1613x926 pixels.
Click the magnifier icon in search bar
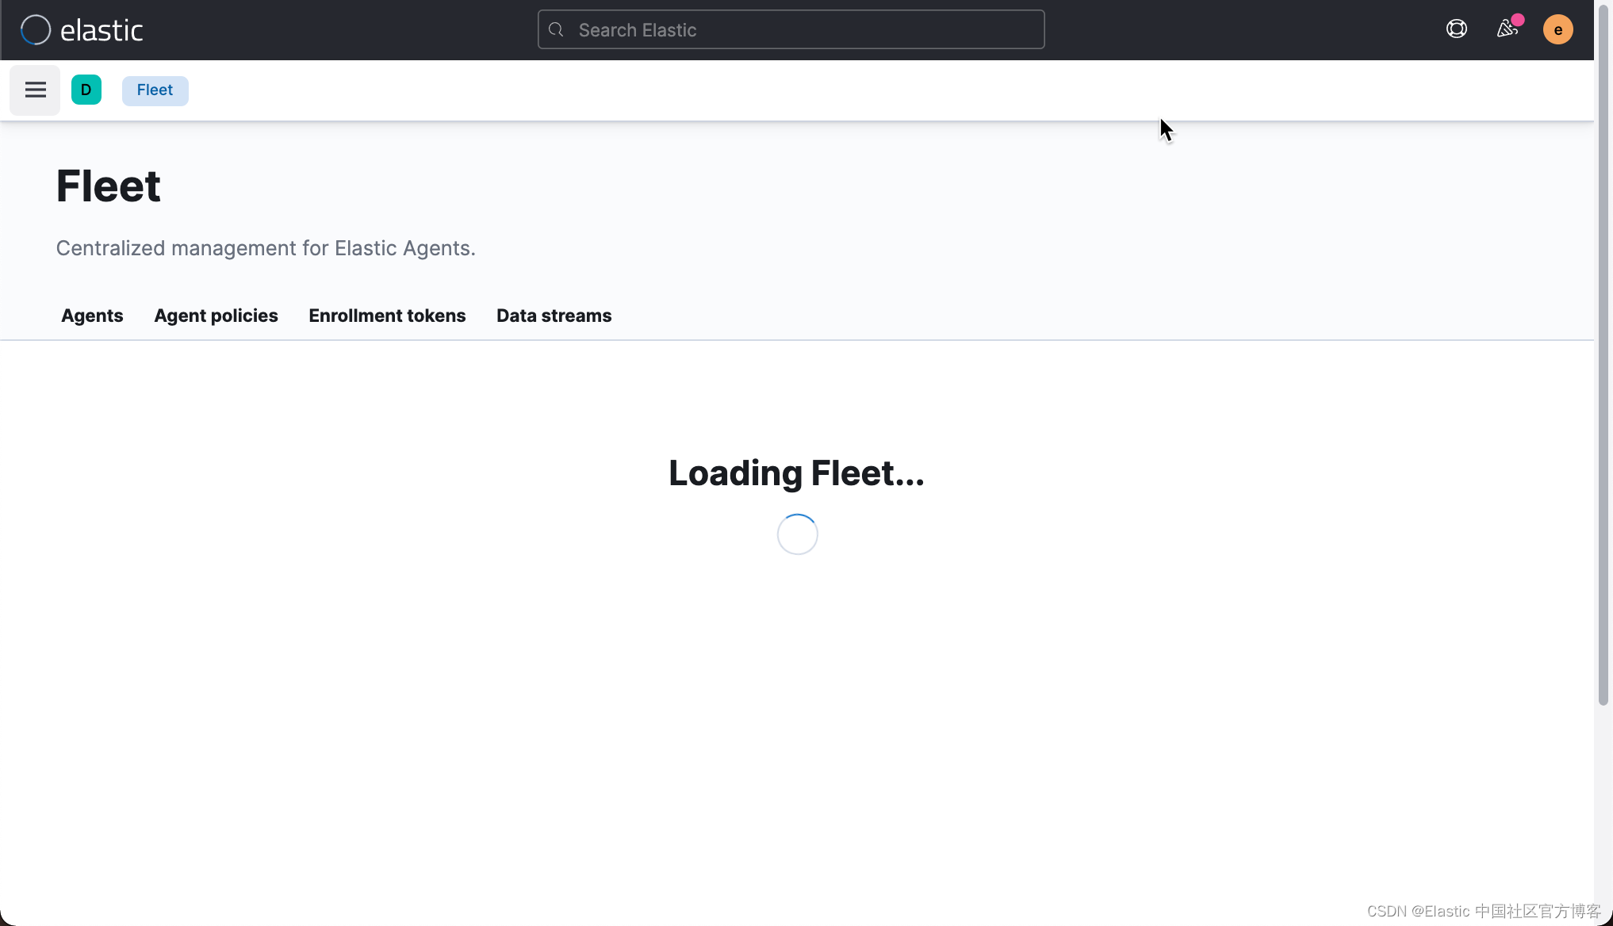[x=557, y=30]
